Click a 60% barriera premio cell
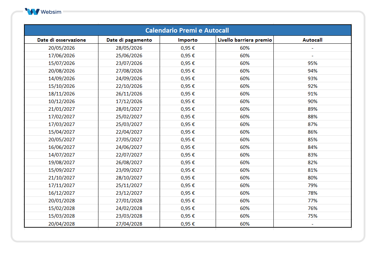376x253 pixels. click(x=245, y=48)
